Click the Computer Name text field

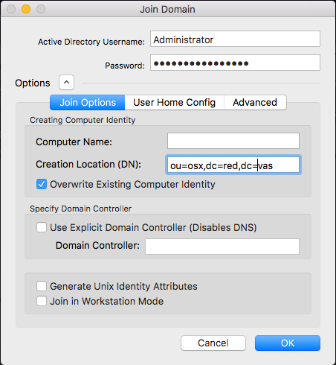coord(233,141)
